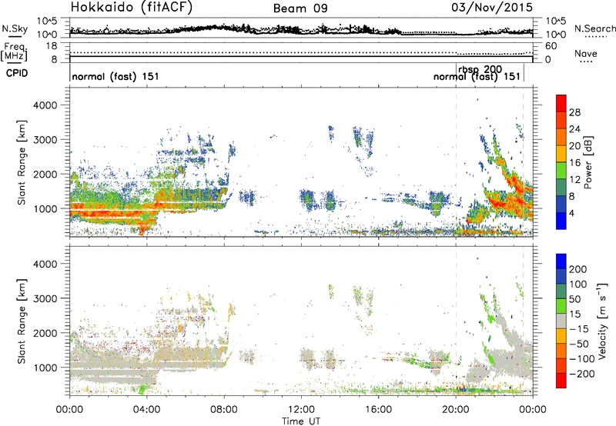Click the '200' label on Velocity colorbar
616x426 pixels.
pyautogui.click(x=578, y=269)
